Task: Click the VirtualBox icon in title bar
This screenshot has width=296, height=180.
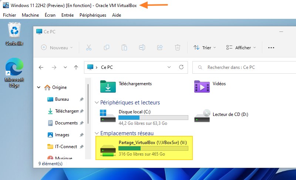Action: point(6,5)
